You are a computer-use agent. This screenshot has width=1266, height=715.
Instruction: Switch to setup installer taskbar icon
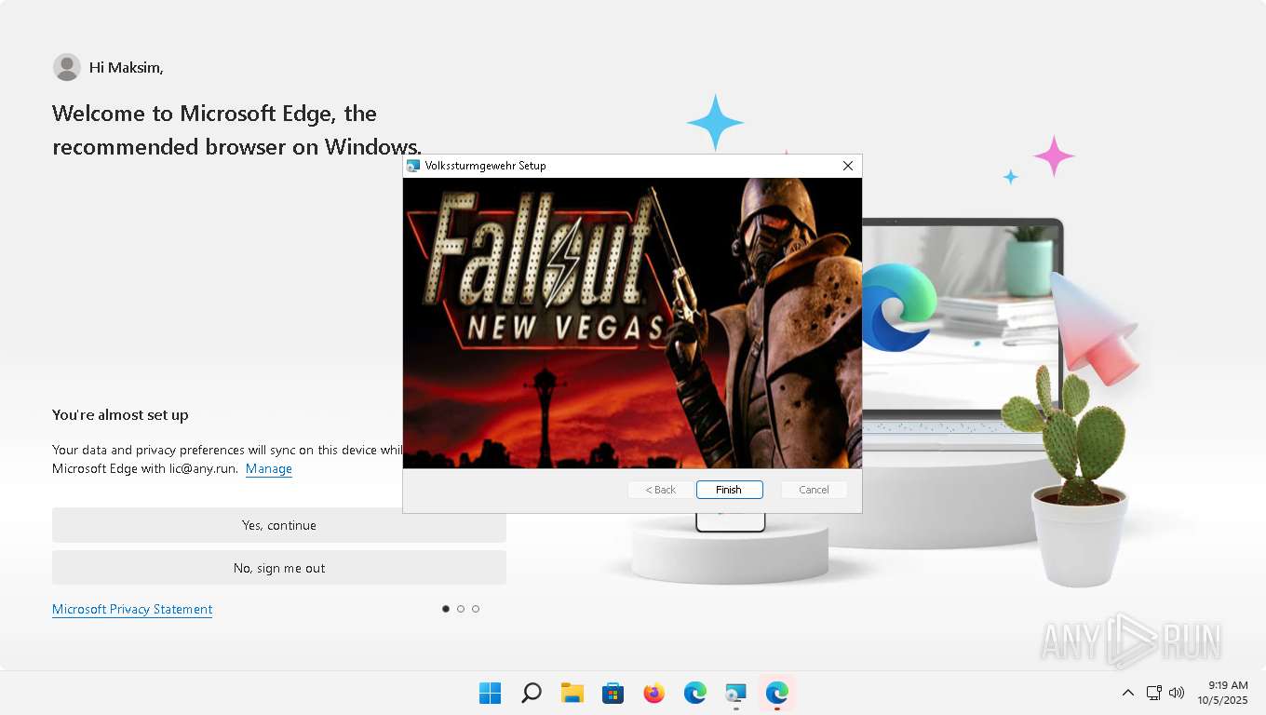coord(735,693)
